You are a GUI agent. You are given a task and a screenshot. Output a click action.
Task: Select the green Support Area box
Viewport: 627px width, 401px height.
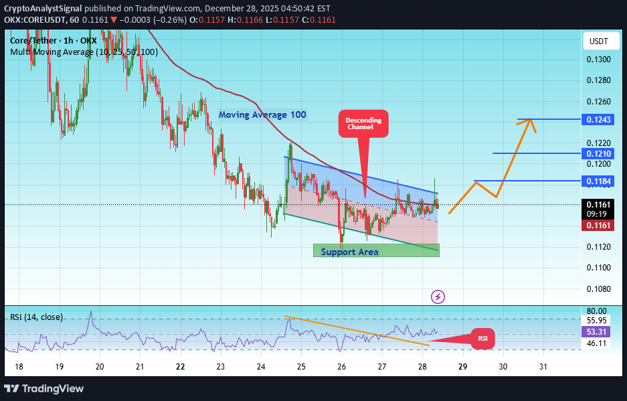[375, 251]
